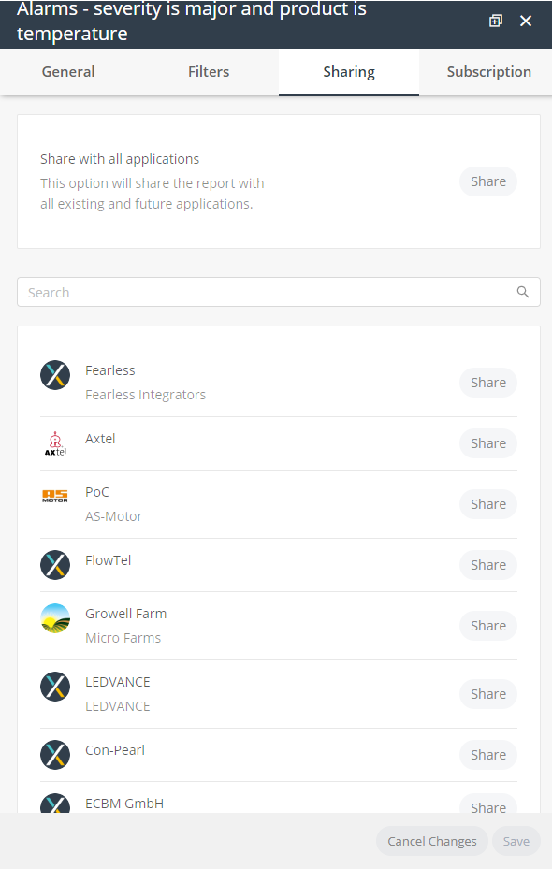
Task: Switch to the Filters tab
Action: (x=208, y=71)
